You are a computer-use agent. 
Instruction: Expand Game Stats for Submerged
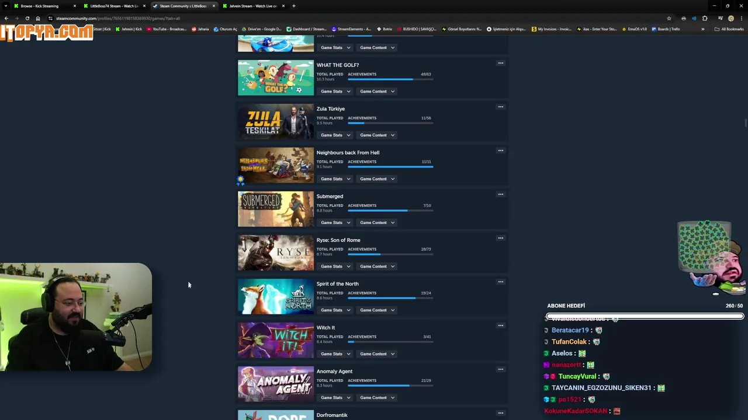click(335, 223)
